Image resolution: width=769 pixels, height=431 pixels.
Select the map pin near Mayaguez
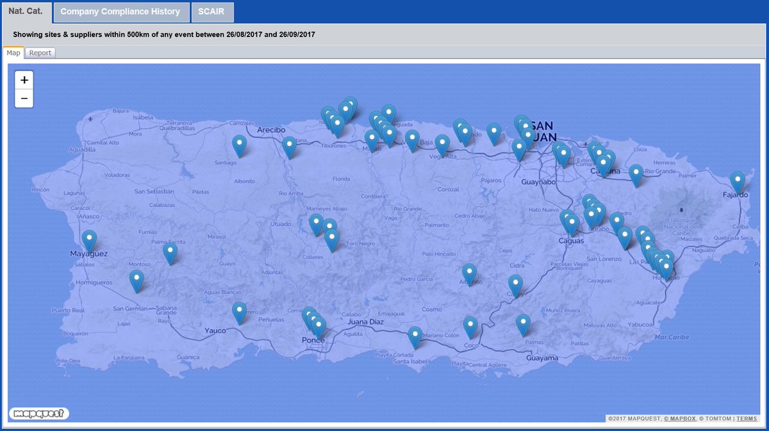click(x=88, y=238)
